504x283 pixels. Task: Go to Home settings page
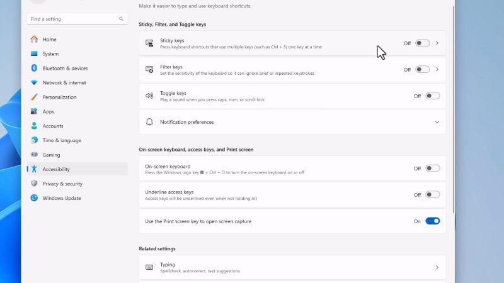point(77,39)
